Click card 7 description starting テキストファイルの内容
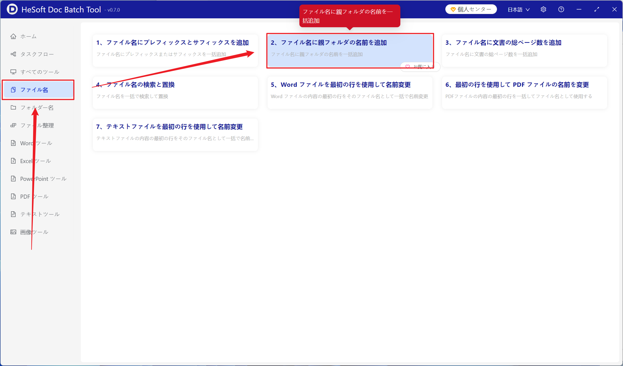Image resolution: width=623 pixels, height=366 pixels. pos(175,139)
